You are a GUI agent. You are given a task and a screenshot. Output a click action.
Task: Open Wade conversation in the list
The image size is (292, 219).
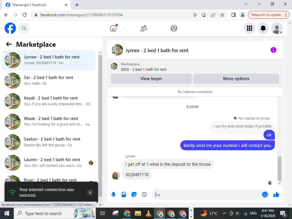point(49,121)
